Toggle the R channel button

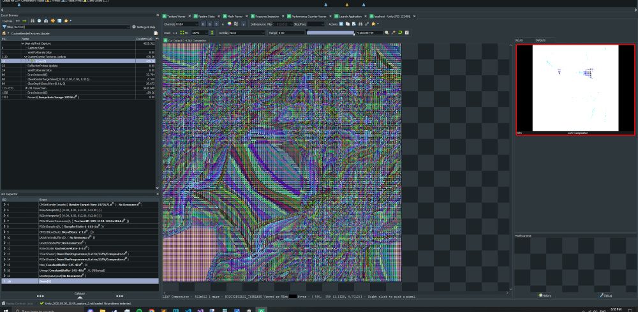(203, 24)
